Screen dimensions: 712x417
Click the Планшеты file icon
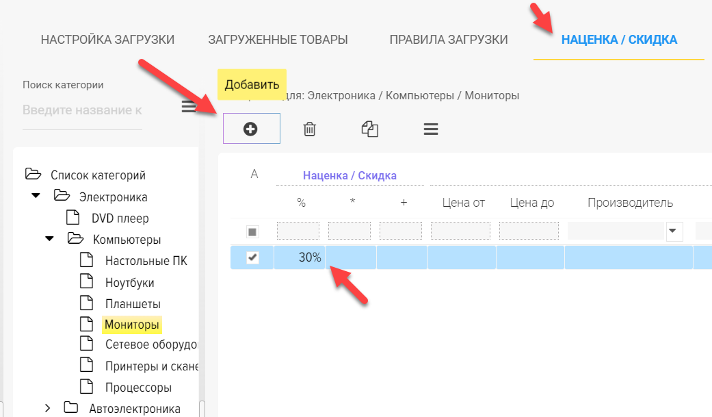click(86, 303)
